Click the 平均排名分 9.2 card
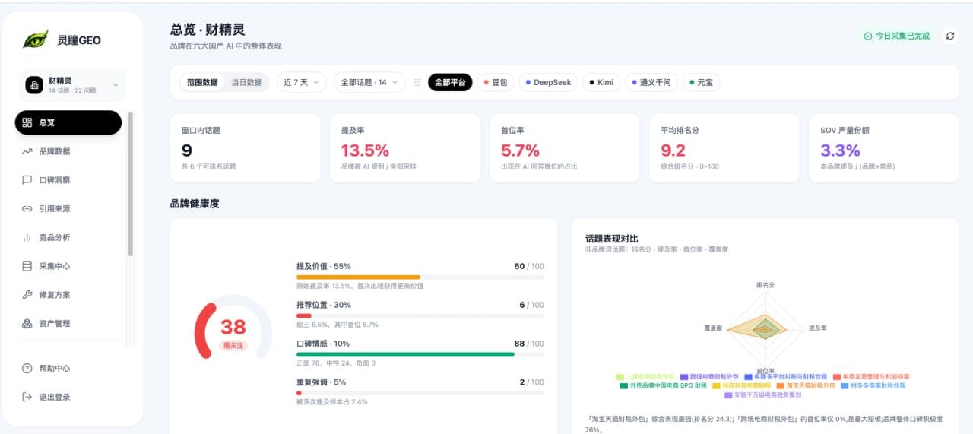The image size is (973, 434). click(724, 148)
